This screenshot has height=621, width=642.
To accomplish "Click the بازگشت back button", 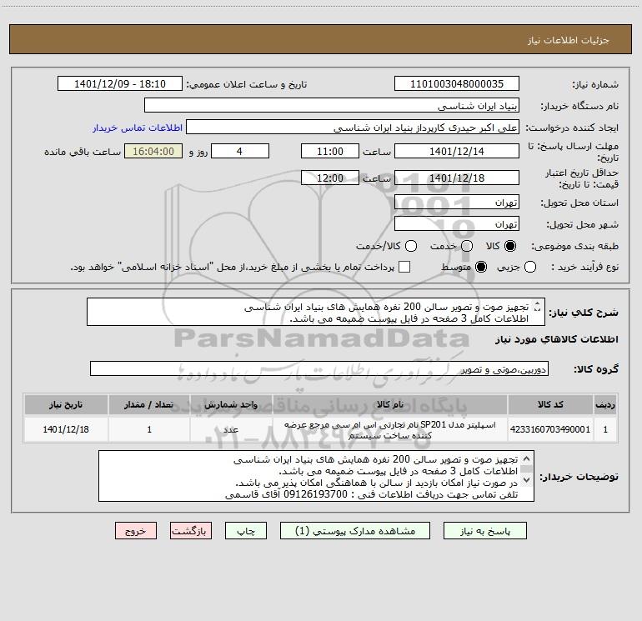I will point(191,531).
